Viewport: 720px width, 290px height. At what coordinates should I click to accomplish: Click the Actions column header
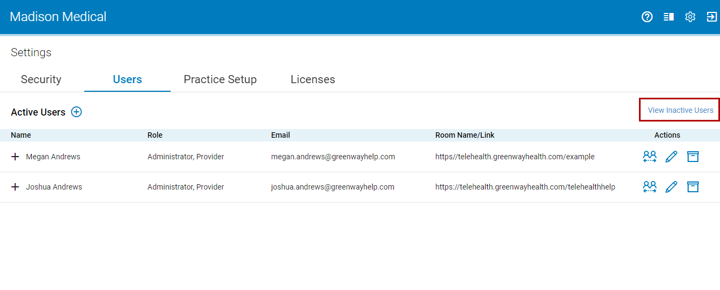(667, 135)
